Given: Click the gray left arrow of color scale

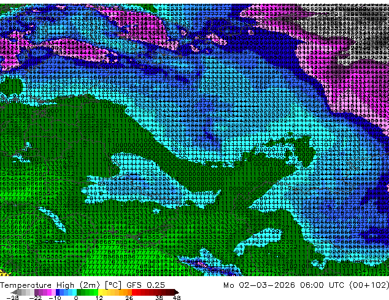Looking at the screenshot, I should coord(14,292).
